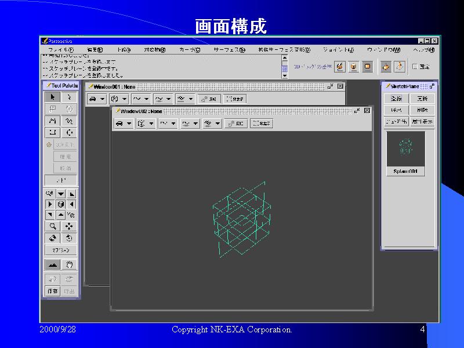Select the Splane:001 thumbnail
This screenshot has height=348, width=464.
pos(406,150)
